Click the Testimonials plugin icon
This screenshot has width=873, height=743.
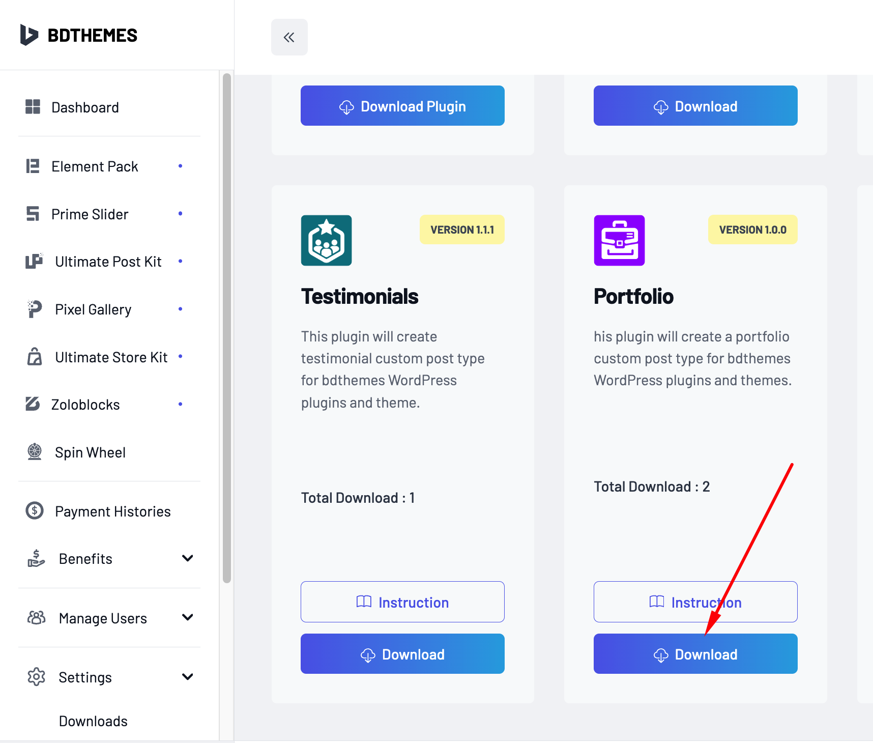326,240
